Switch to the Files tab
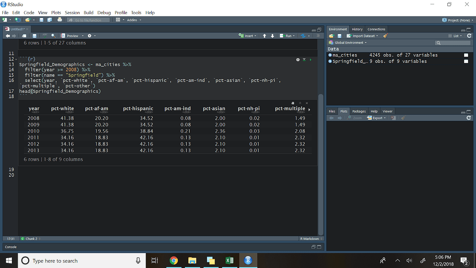The height and width of the screenshot is (268, 476). [332, 111]
